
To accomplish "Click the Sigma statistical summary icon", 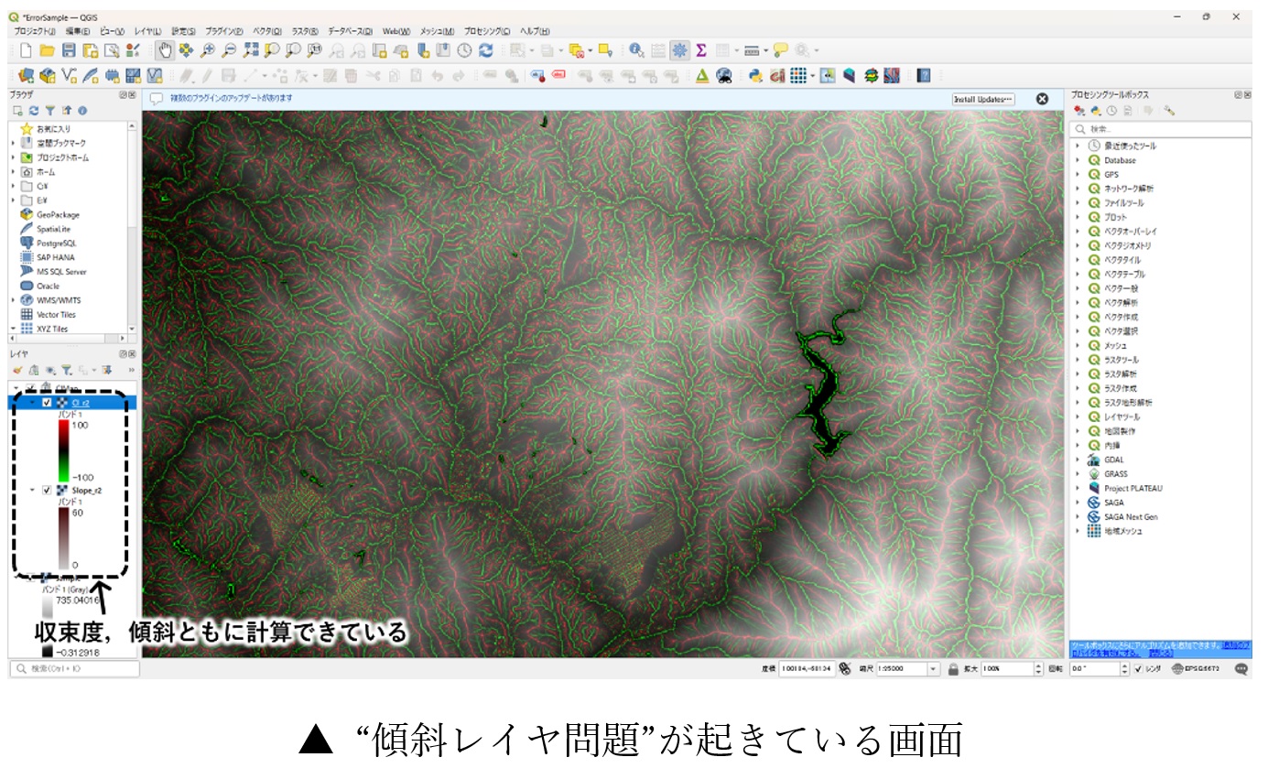I will point(701,50).
